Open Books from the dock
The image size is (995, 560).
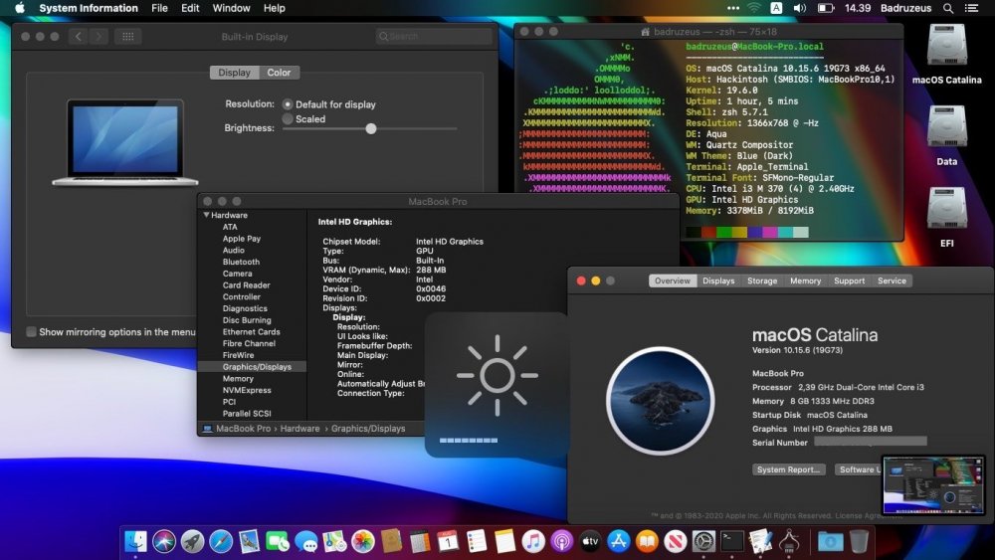[647, 541]
